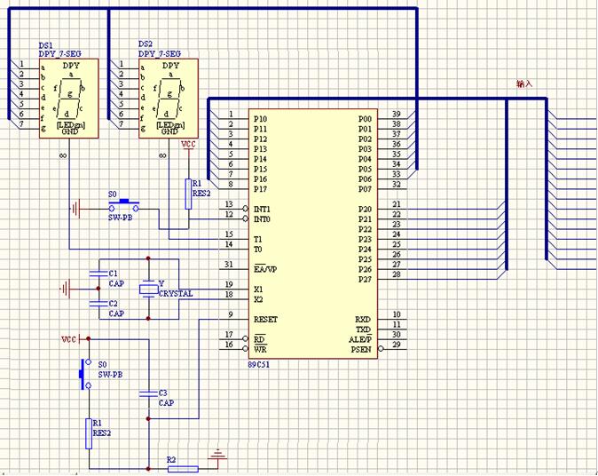
Task: Click pin number 28 next to P27
Action: (397, 274)
